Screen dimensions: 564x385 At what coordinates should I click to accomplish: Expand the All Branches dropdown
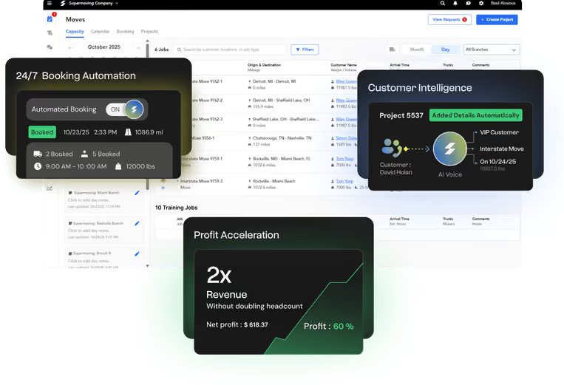pyautogui.click(x=491, y=50)
